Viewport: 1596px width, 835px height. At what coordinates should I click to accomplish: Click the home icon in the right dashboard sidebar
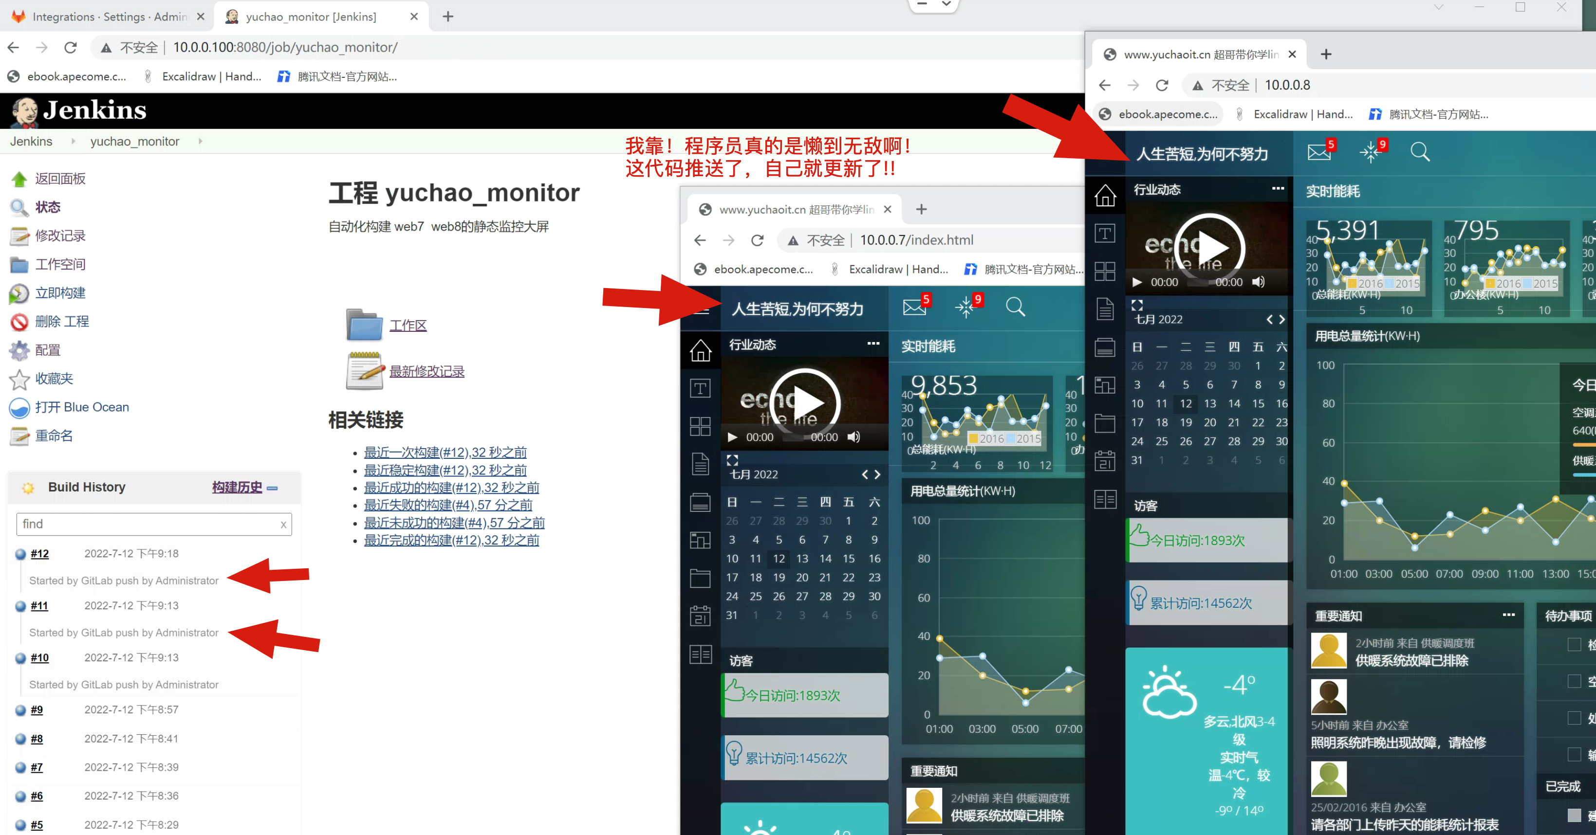[x=1105, y=196]
